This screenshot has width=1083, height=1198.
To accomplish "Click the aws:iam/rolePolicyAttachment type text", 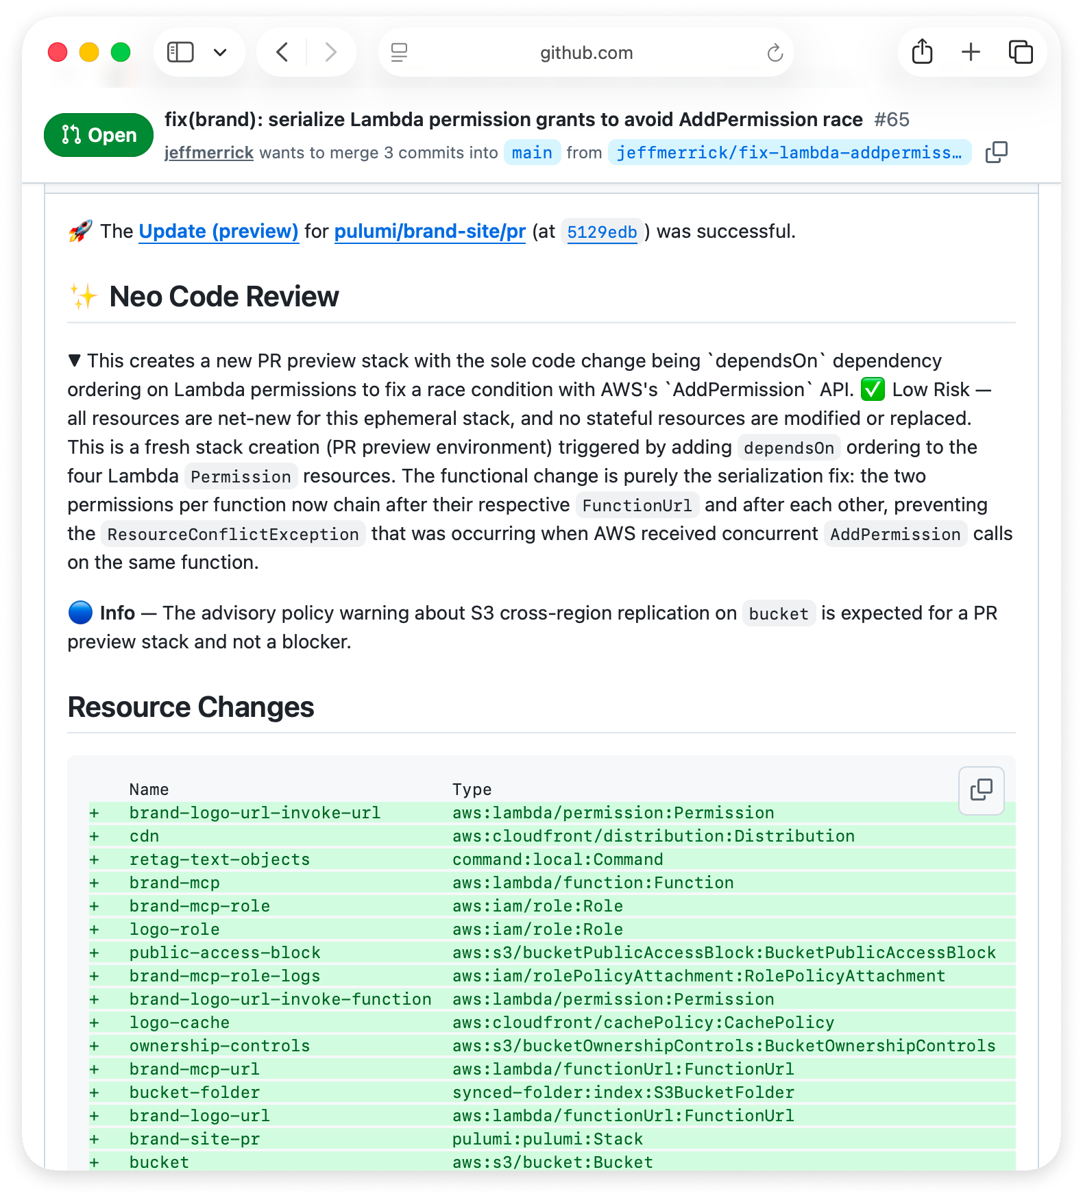I will point(698,976).
